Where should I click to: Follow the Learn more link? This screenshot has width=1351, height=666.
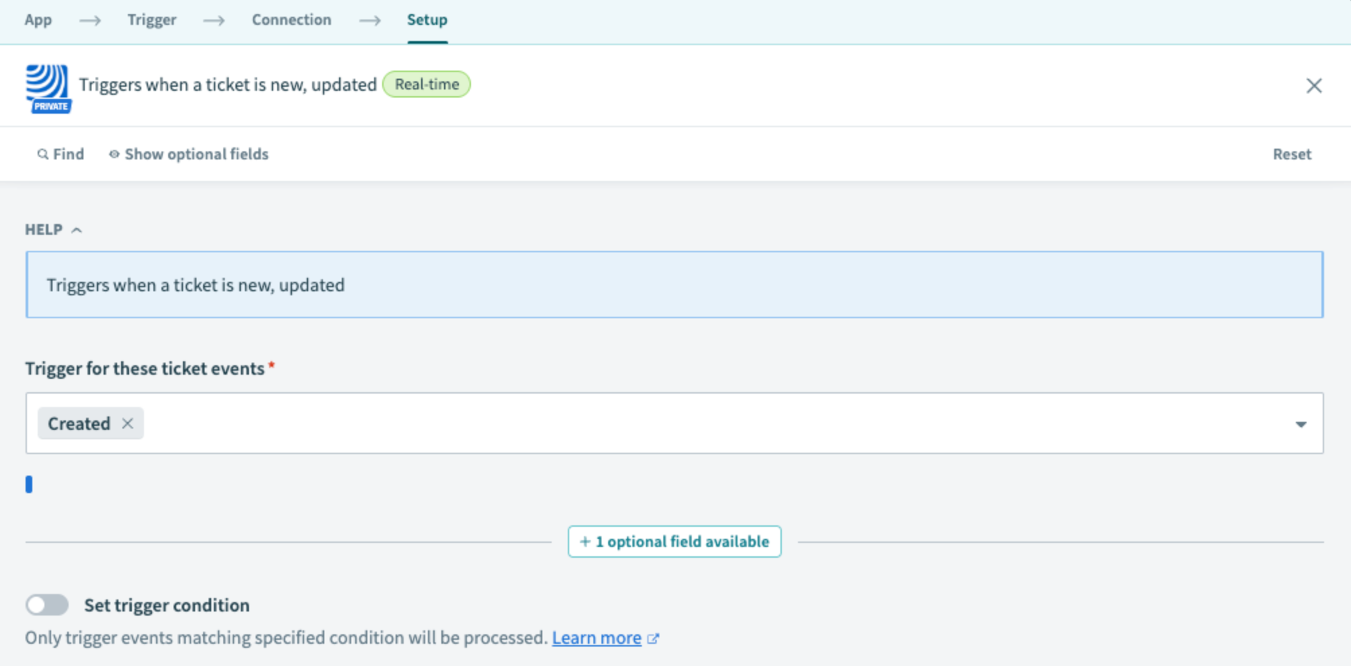(596, 638)
